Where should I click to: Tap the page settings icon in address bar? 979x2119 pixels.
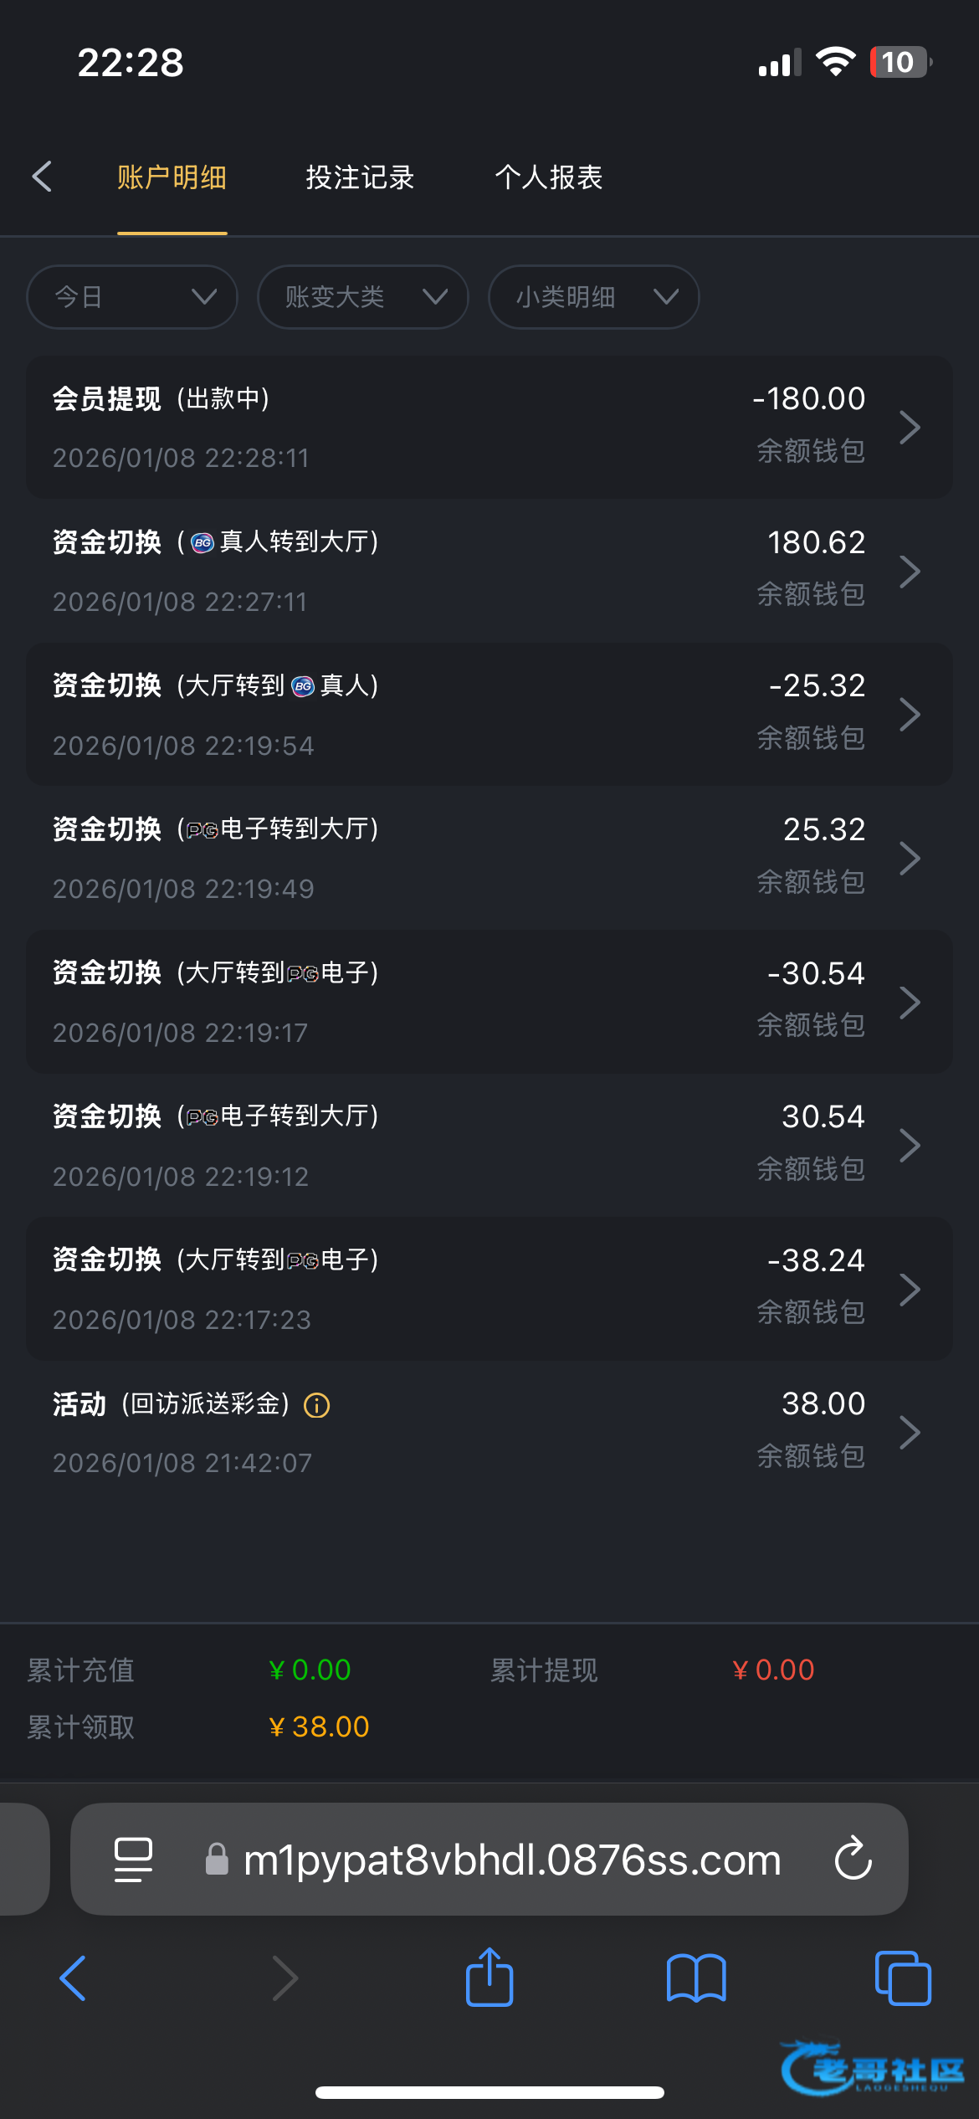(133, 1860)
